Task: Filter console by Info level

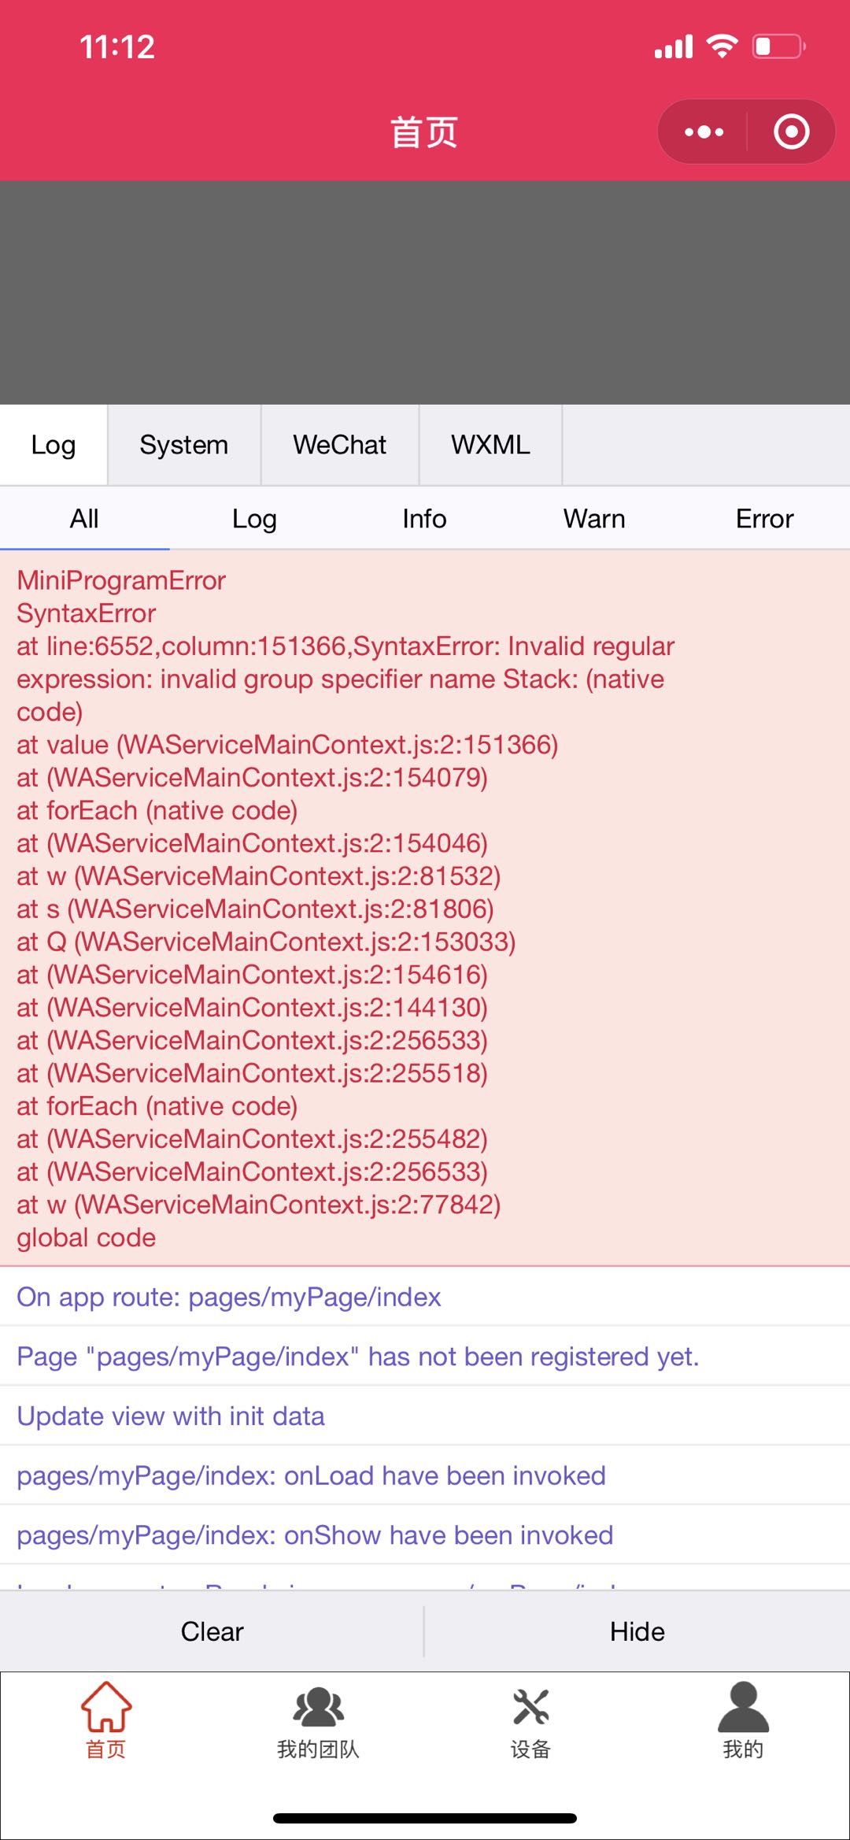Action: [x=424, y=519]
